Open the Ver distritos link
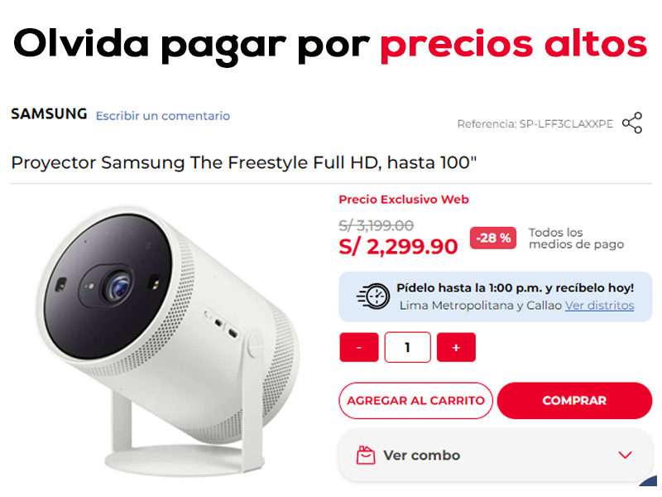662x497 pixels. [x=599, y=305]
